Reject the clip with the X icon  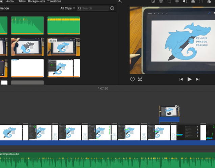140,79
